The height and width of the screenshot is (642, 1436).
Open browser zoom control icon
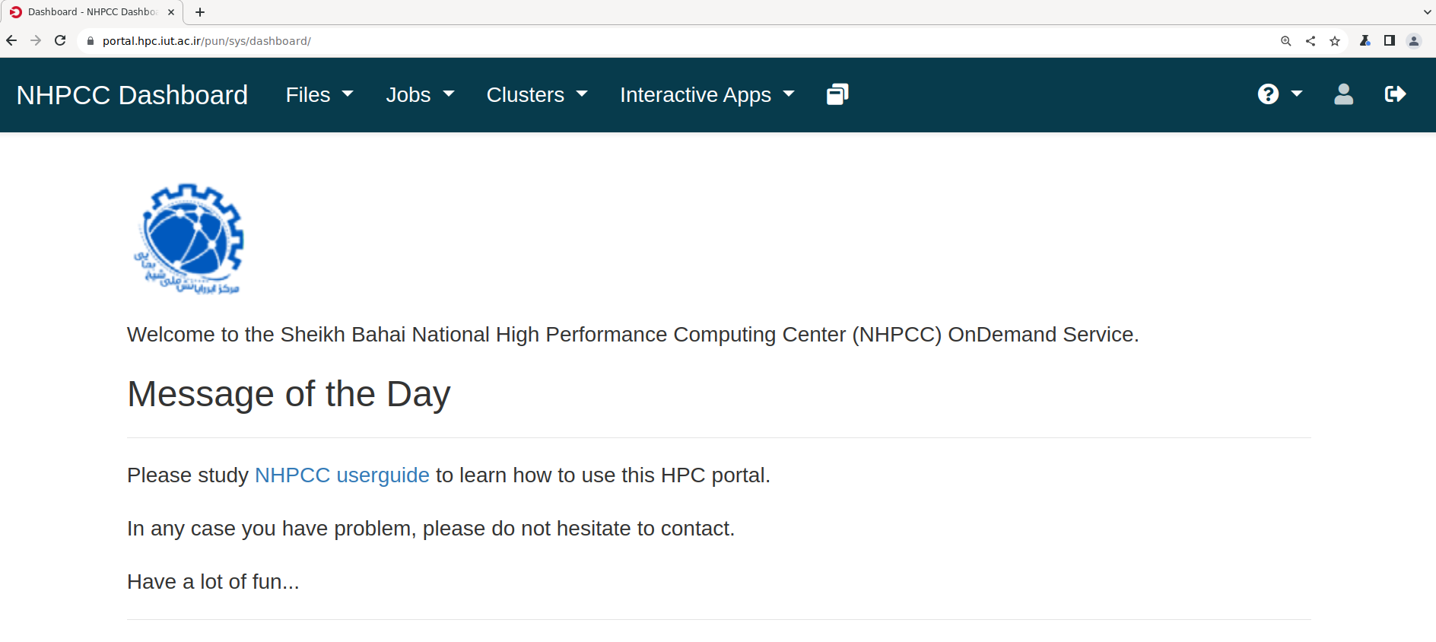[1286, 41]
